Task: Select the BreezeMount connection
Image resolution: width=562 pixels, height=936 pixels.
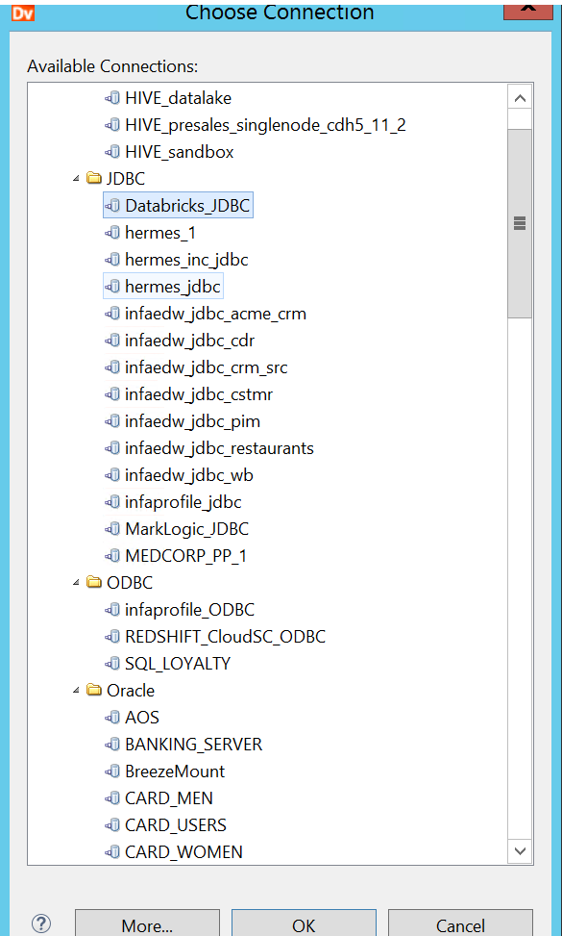Action: pyautogui.click(x=175, y=772)
